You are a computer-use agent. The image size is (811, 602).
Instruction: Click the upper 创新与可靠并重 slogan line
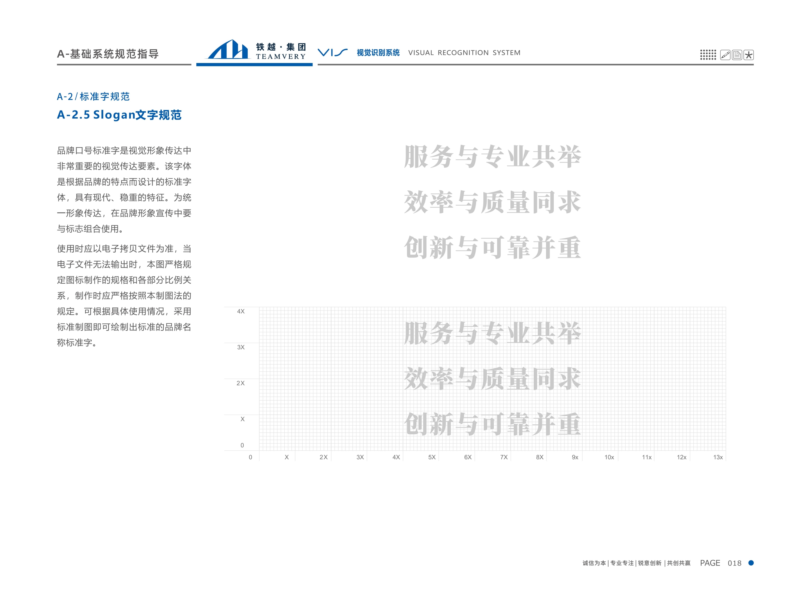point(492,247)
